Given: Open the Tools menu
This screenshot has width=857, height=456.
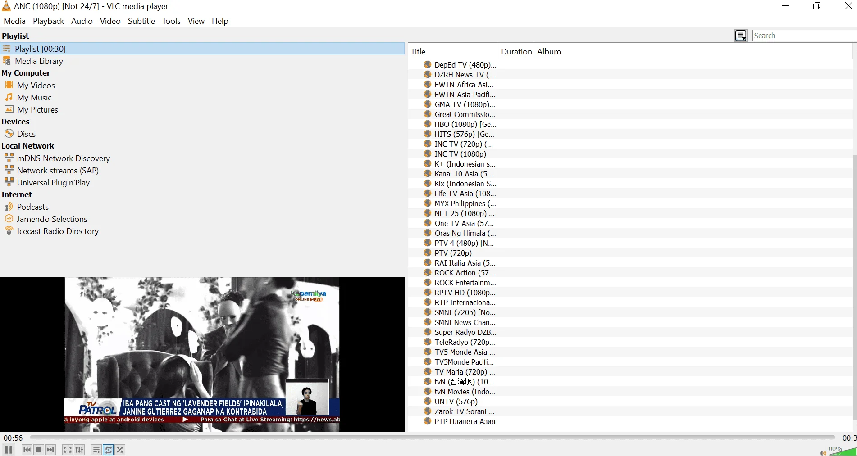Looking at the screenshot, I should point(171,21).
